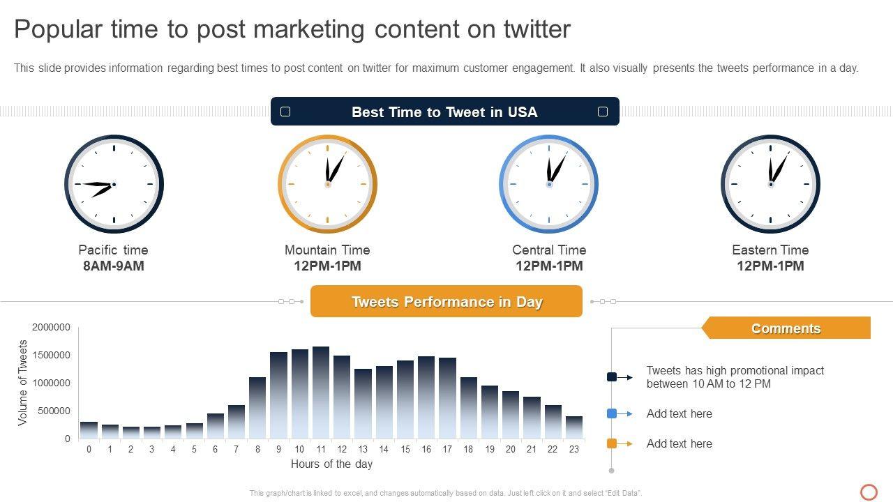Click the second Add text here placeholder
893x502 pixels.
point(679,443)
